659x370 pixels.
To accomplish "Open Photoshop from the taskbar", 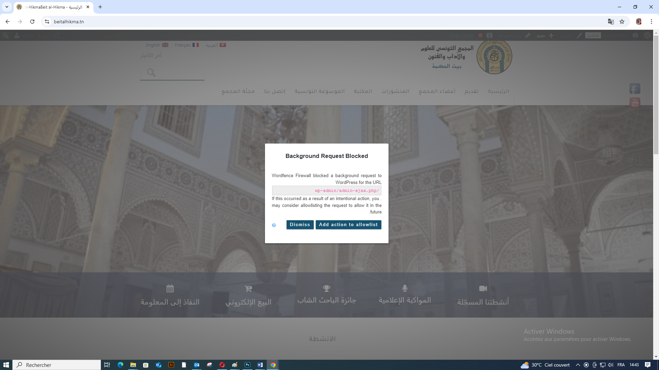I will click(247, 365).
